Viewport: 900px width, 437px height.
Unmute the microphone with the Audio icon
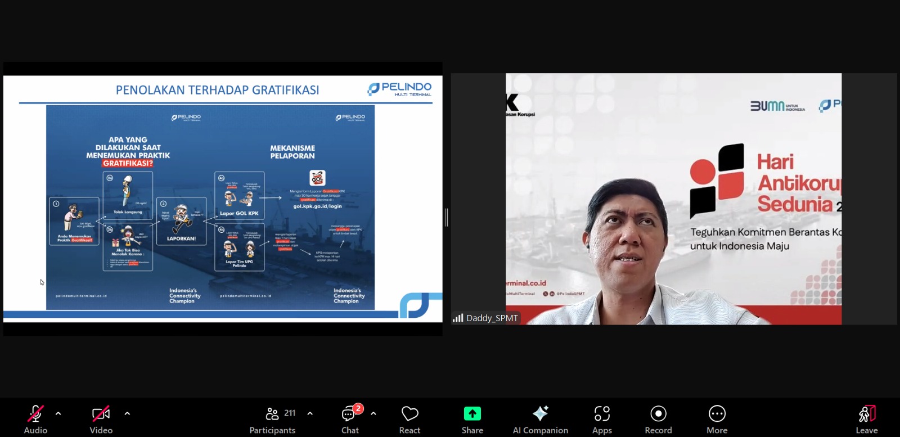pyautogui.click(x=35, y=415)
